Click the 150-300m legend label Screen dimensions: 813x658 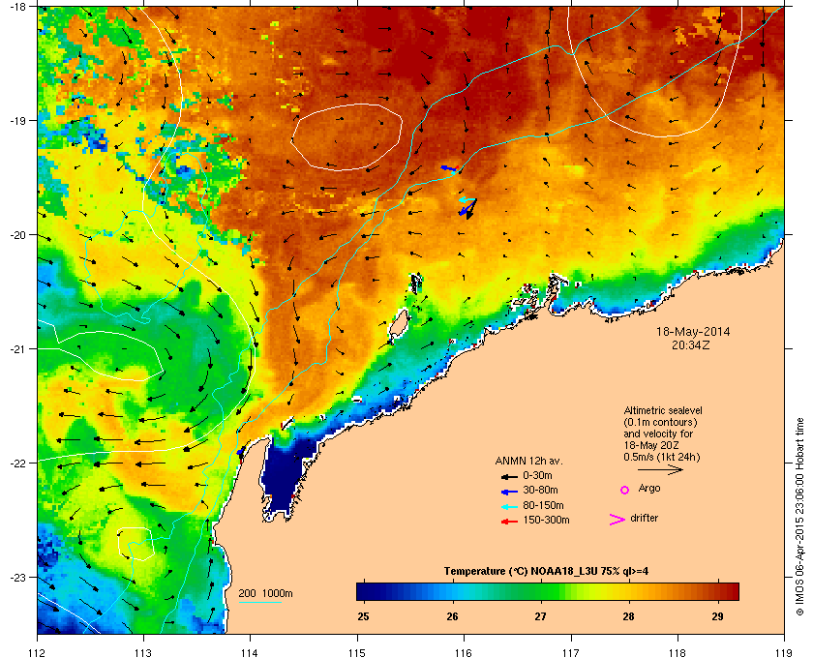point(546,520)
